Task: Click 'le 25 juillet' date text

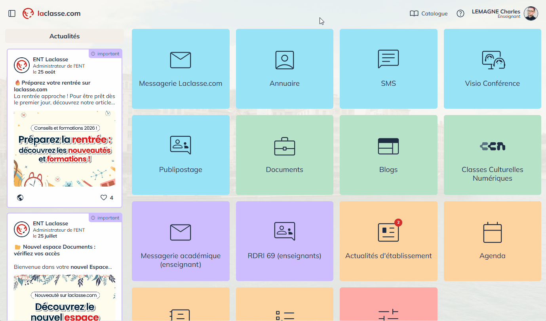Action: pyautogui.click(x=45, y=236)
